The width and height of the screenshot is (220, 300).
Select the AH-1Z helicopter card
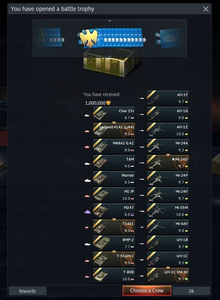pos(168,130)
